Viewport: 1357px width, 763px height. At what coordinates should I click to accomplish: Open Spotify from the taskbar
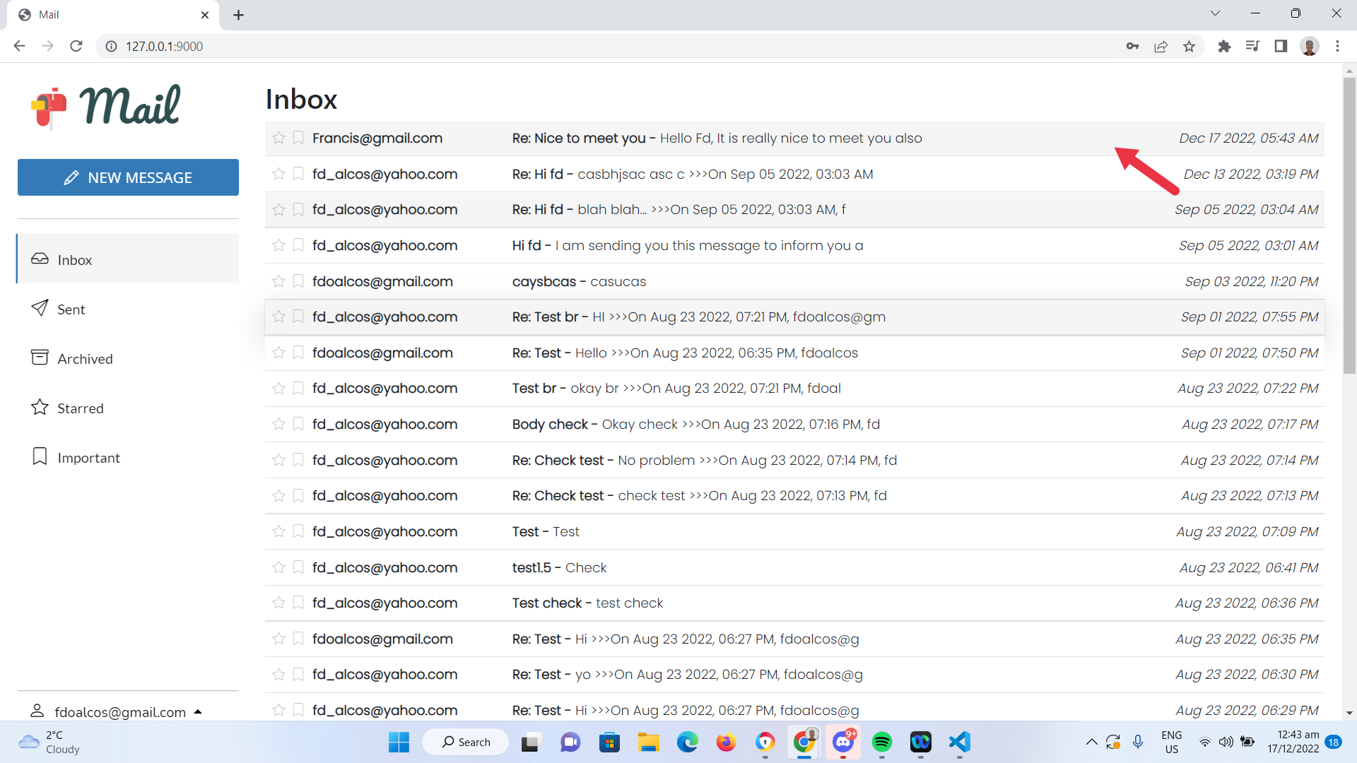coord(883,743)
